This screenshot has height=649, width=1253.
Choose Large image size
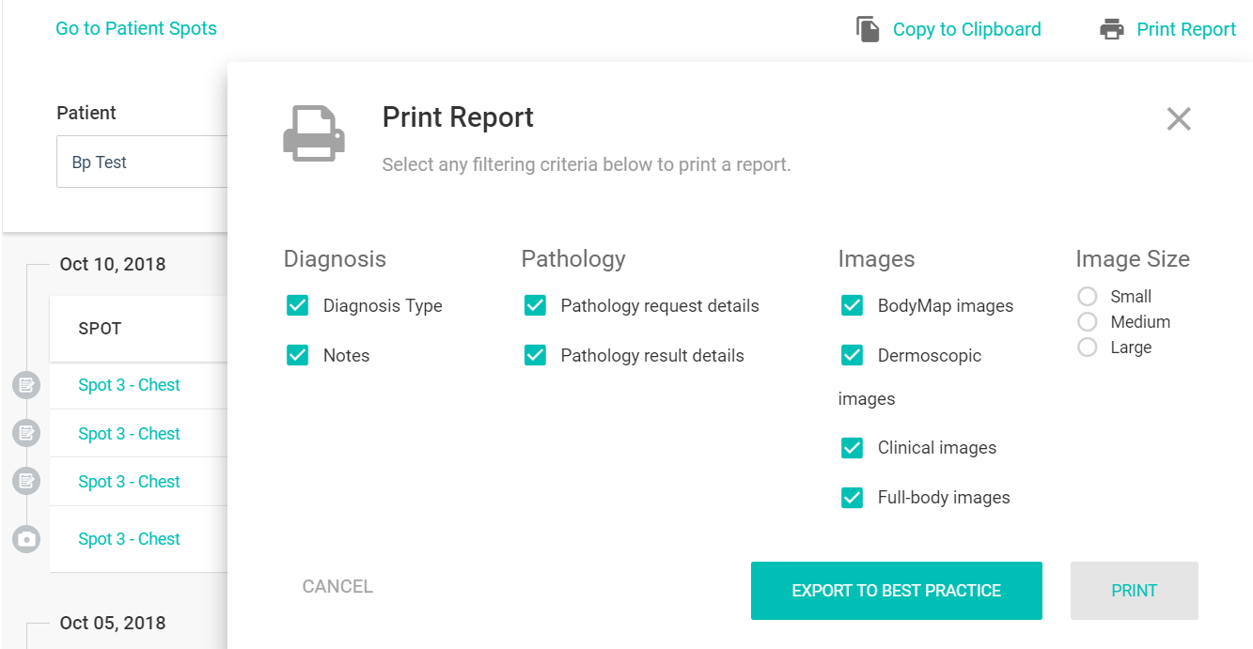[x=1088, y=348]
